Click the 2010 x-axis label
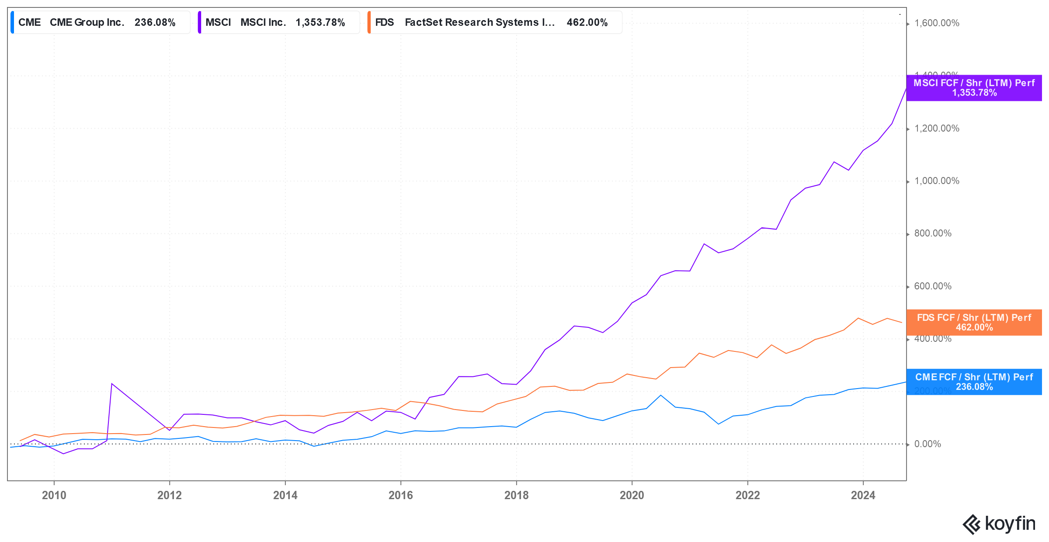The image size is (1049, 542). click(x=54, y=495)
